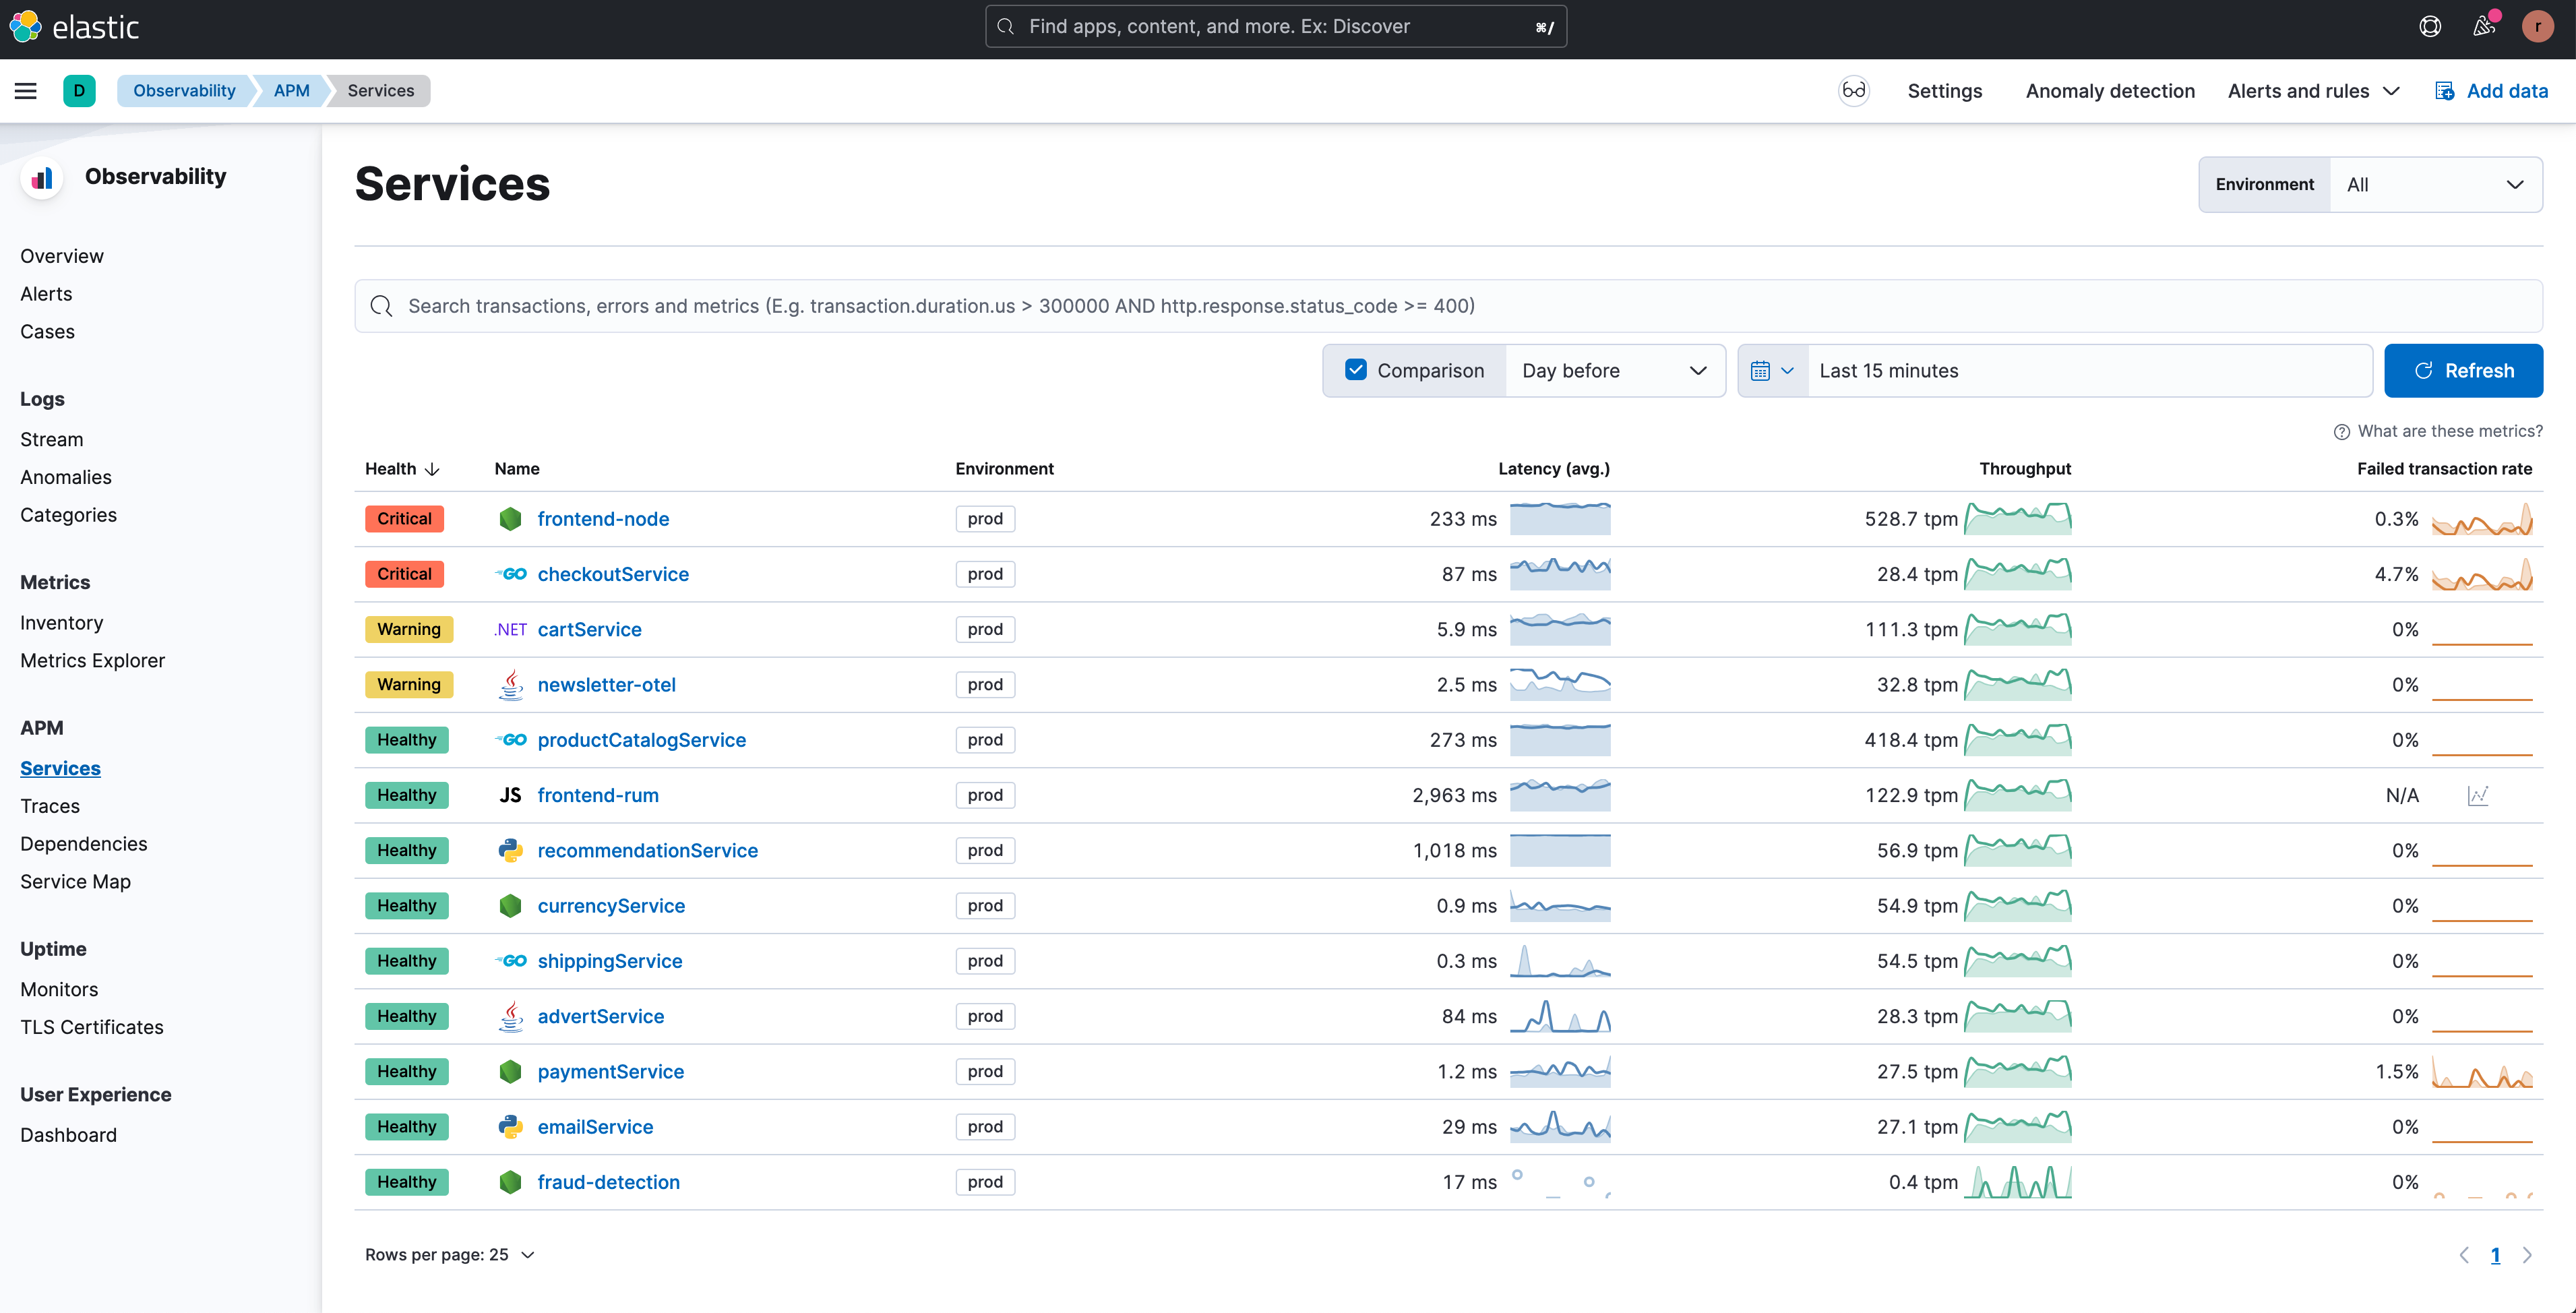Screen dimensions: 2576x1313
Task: Click the glasses inspect icon
Action: 1853,91
